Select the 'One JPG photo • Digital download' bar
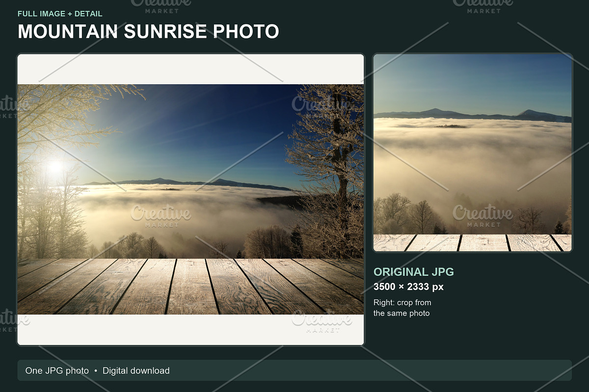This screenshot has height=392, width=589. [294, 370]
